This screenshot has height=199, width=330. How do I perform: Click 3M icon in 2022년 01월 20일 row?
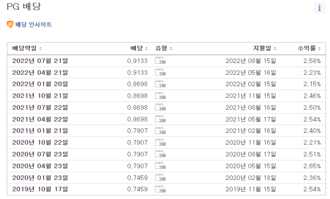coord(160,84)
